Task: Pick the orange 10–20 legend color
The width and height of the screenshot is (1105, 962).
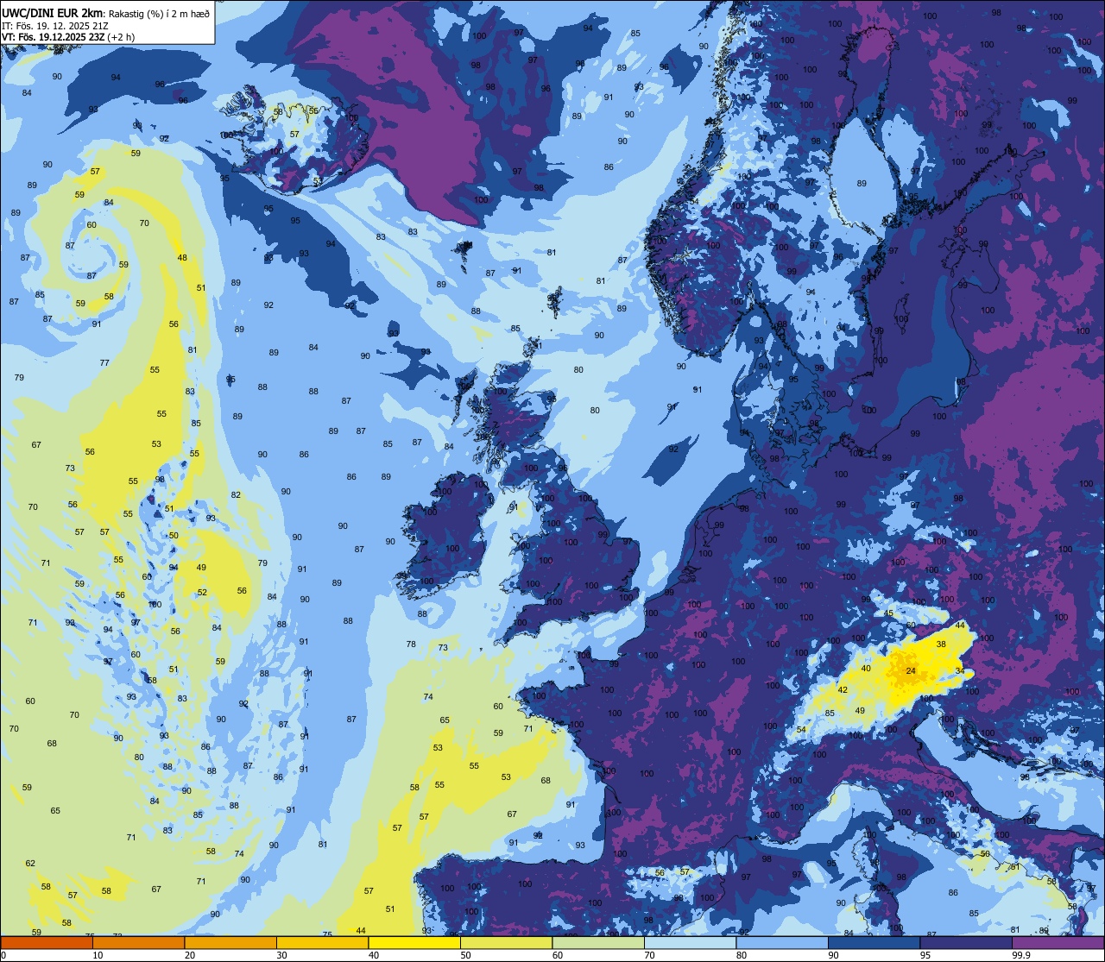Action: point(138,943)
